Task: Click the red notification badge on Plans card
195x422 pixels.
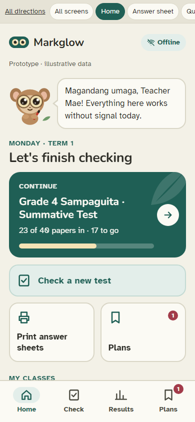Action: [x=173, y=315]
